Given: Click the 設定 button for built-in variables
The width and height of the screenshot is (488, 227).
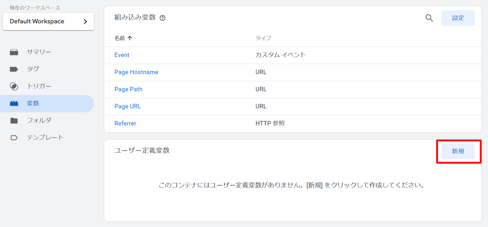Looking at the screenshot, I should (x=458, y=18).
